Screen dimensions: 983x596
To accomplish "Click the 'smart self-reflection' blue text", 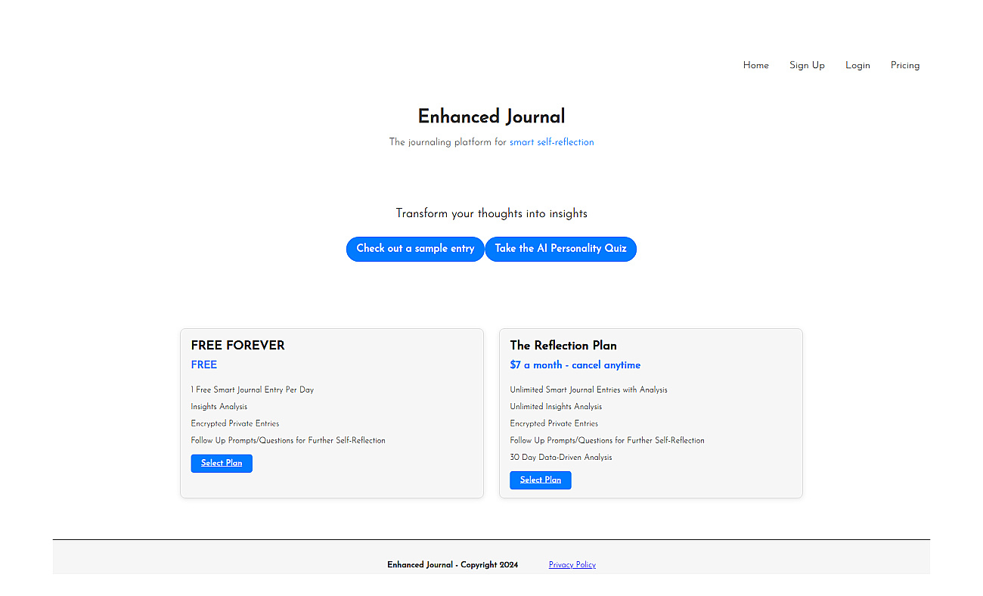I will (x=552, y=142).
